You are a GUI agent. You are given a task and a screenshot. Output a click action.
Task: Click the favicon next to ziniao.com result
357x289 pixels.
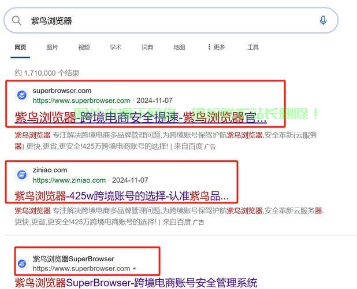tap(22, 175)
